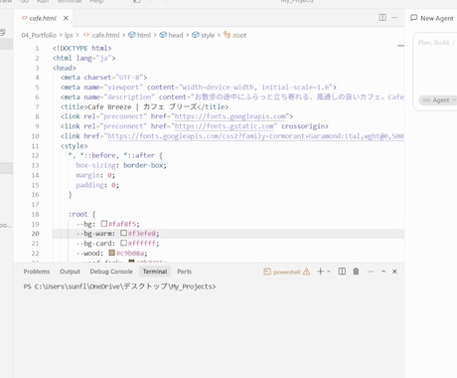Click 04_Portfolio in the breadcrumb
Screen dimensions: 457x378
point(39,35)
